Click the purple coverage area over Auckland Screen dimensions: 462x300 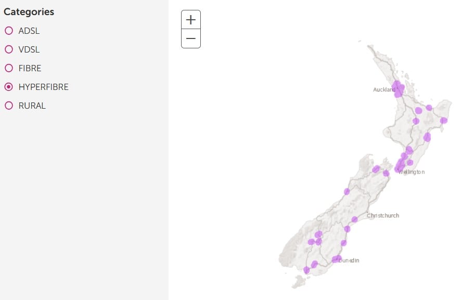[398, 88]
